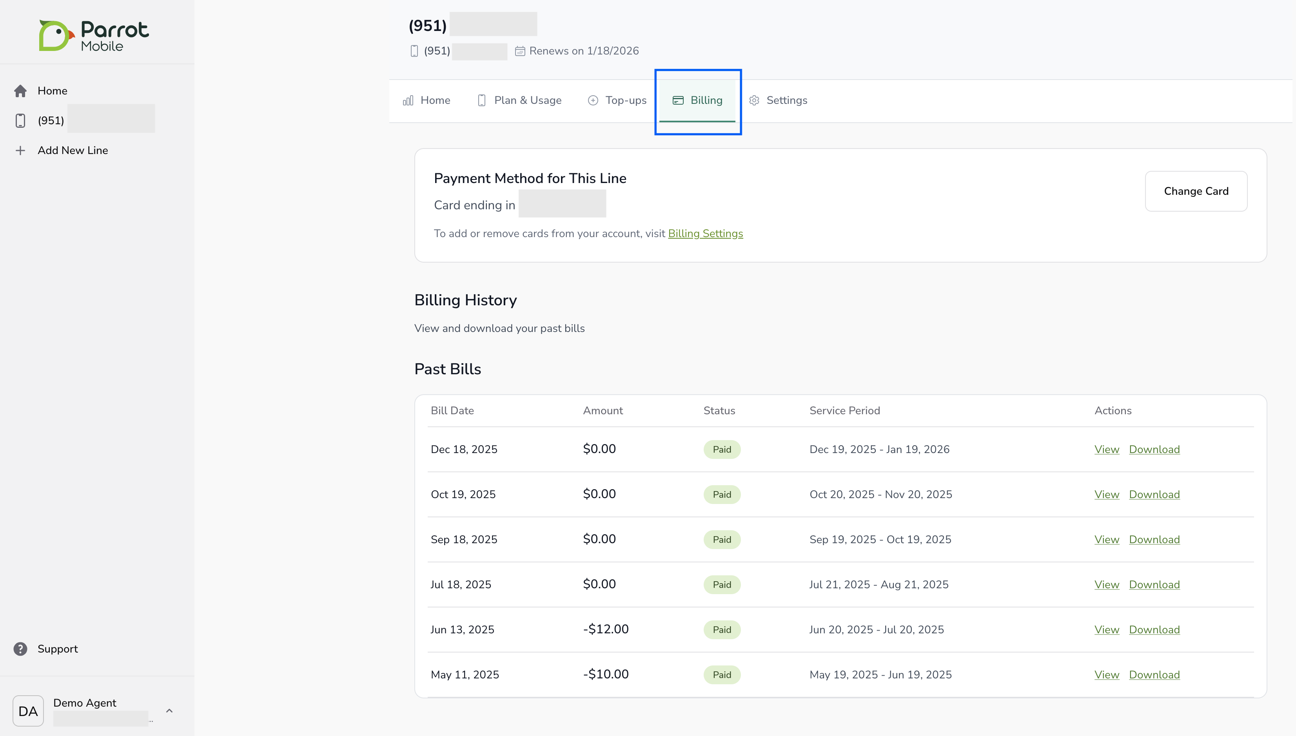Click Paid status badge for Jul 18 bill

[x=722, y=585]
